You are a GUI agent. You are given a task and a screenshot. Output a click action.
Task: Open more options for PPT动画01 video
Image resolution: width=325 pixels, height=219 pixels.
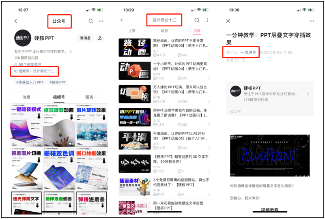[209, 148]
